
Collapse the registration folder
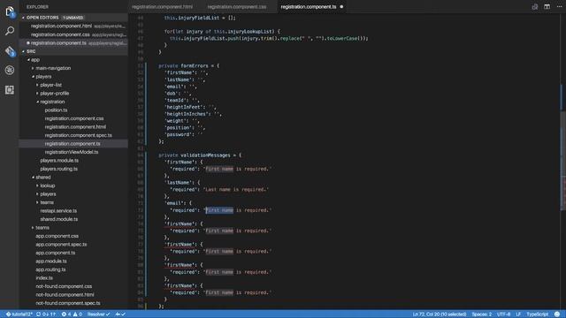(x=52, y=102)
